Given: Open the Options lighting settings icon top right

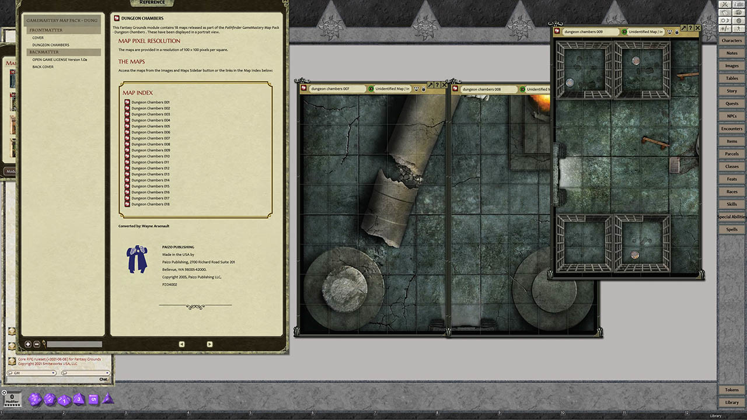Looking at the screenshot, I should (x=724, y=20).
